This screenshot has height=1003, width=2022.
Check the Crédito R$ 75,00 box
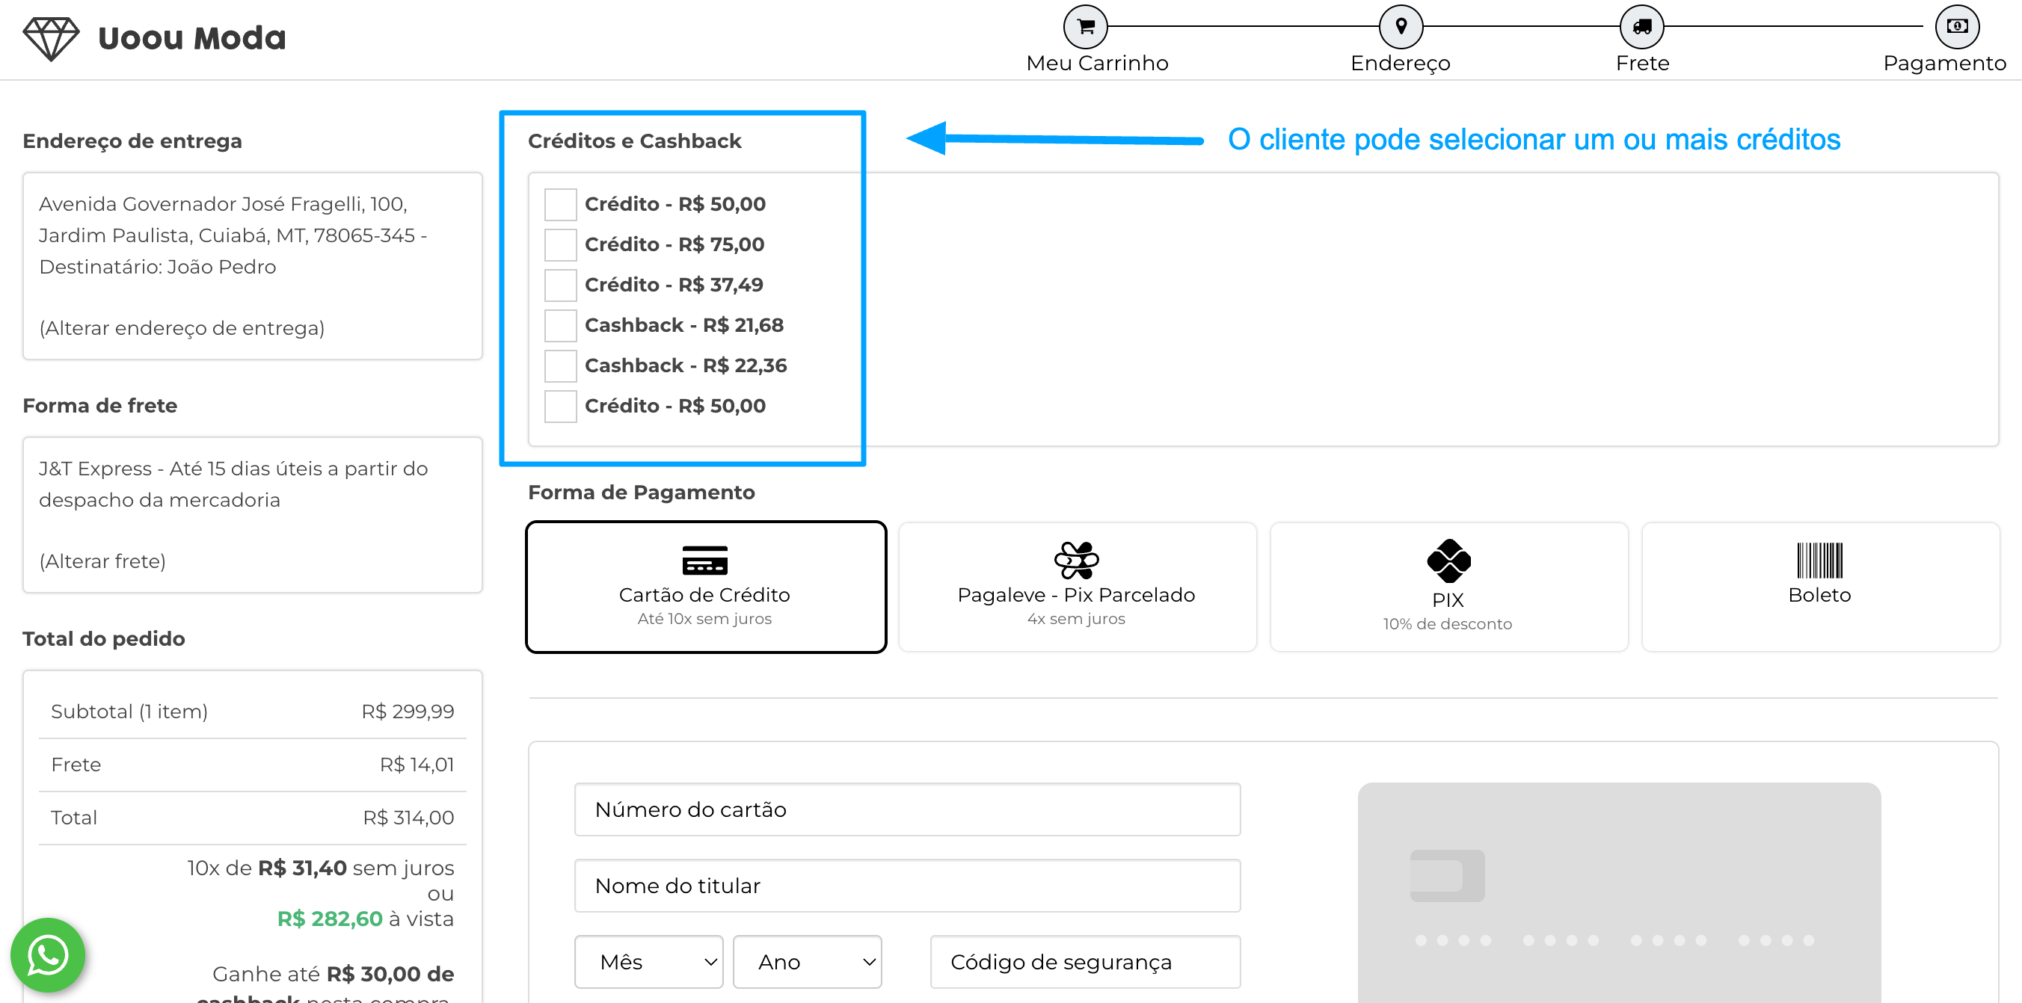pos(560,245)
